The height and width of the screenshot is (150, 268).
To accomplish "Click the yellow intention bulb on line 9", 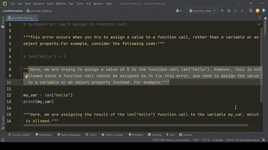I will click(26, 77).
